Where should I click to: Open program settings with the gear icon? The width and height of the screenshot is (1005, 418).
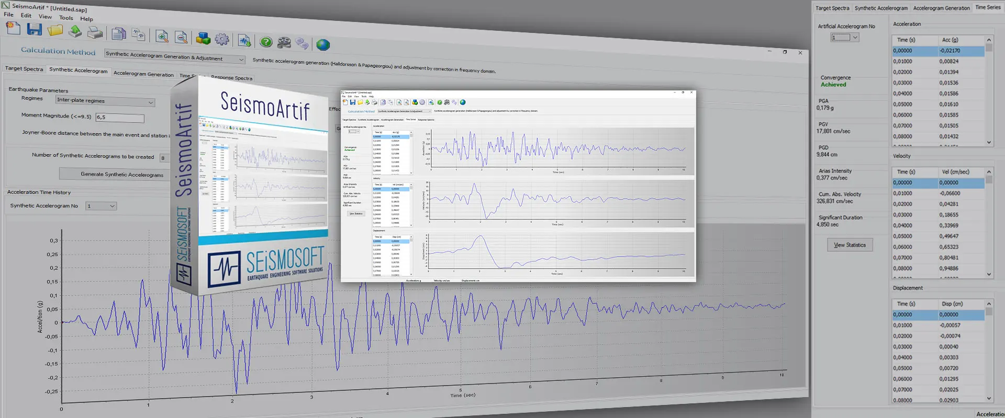point(222,39)
